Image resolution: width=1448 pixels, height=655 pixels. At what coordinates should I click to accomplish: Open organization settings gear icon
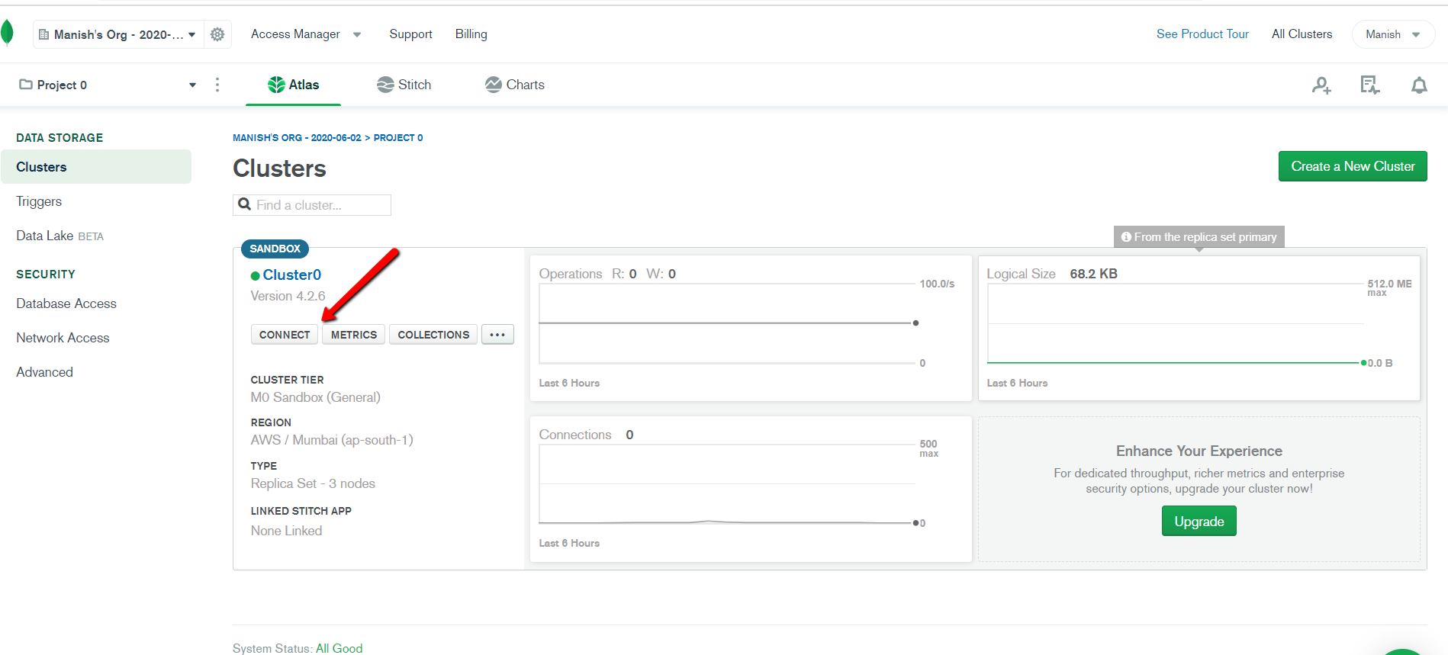click(x=217, y=34)
